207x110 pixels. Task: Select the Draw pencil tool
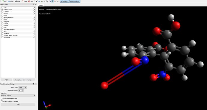coord(37,1)
